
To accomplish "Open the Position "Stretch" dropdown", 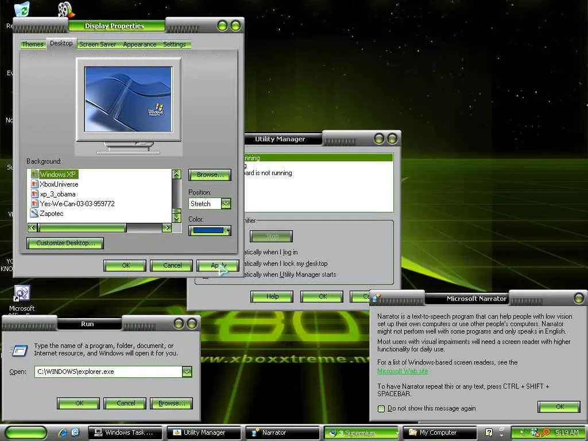I will (226, 204).
